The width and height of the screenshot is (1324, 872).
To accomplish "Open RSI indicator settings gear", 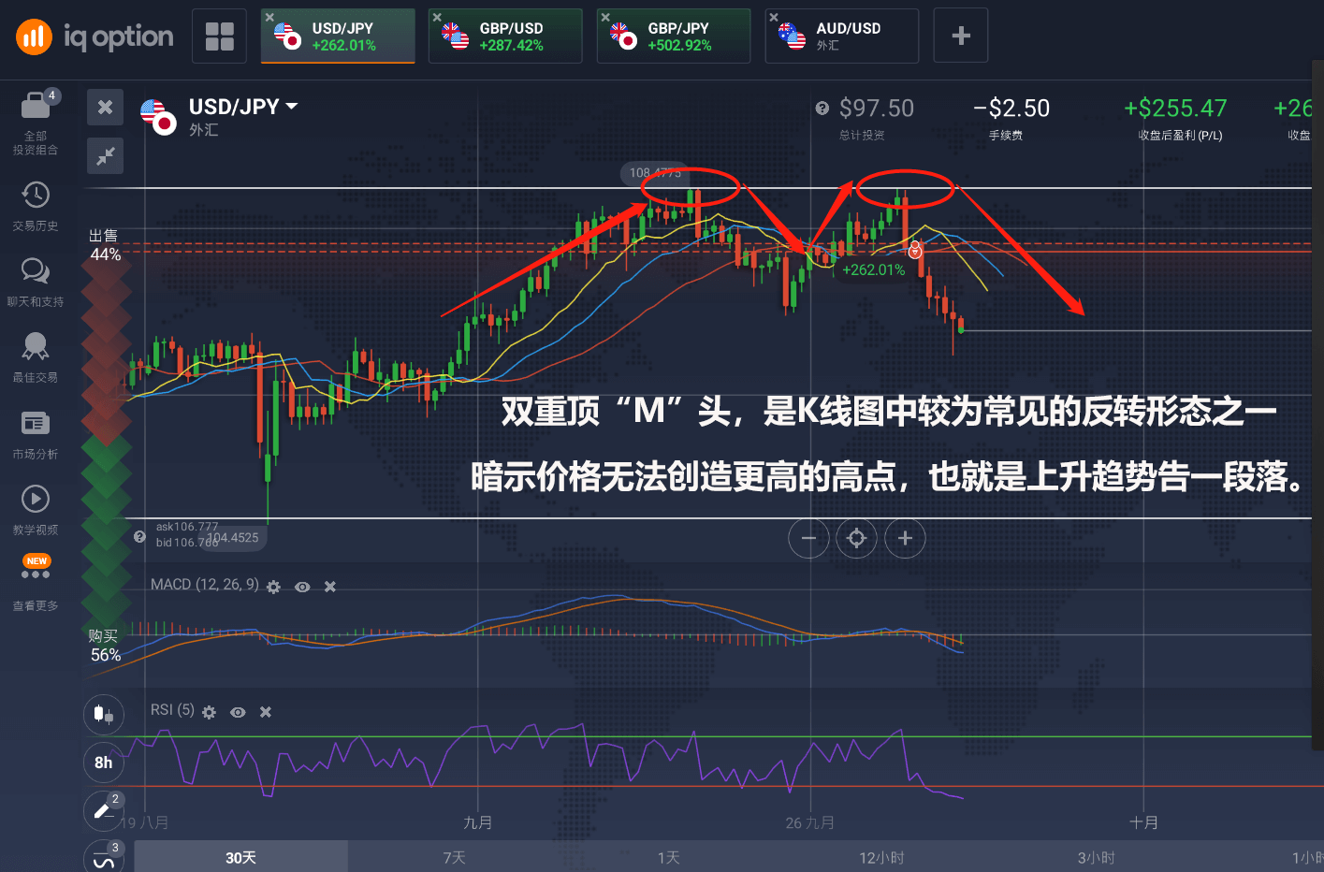I will coord(209,712).
